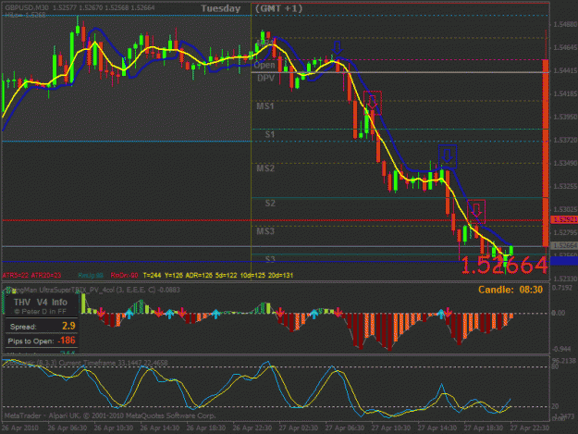The width and height of the screenshot is (578, 434).
Task: Click the 'MS1' pivot level label
Action: [265, 106]
